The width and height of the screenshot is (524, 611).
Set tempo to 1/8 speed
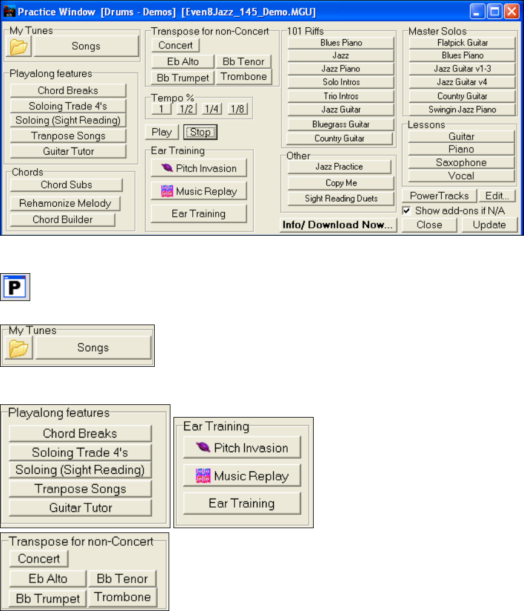tap(238, 109)
